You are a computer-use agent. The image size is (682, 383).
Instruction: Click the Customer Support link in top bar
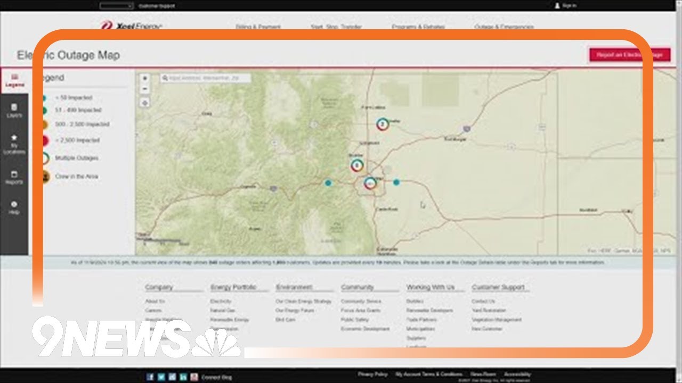157,6
